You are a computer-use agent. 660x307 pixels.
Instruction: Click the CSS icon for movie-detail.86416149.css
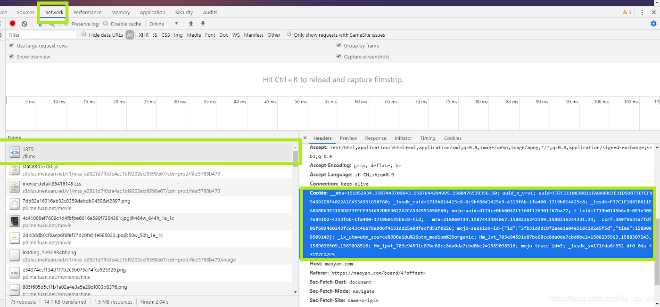click(15, 187)
